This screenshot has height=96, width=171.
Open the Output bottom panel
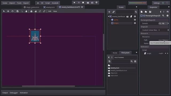pyautogui.click(x=5, y=93)
